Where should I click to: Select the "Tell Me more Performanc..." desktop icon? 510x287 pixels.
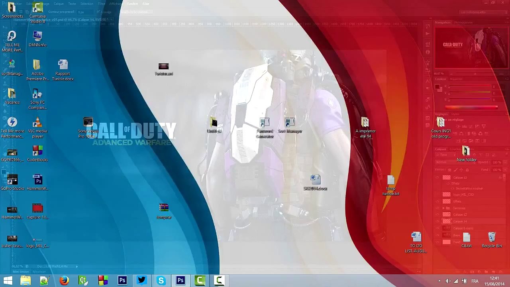pos(12,128)
